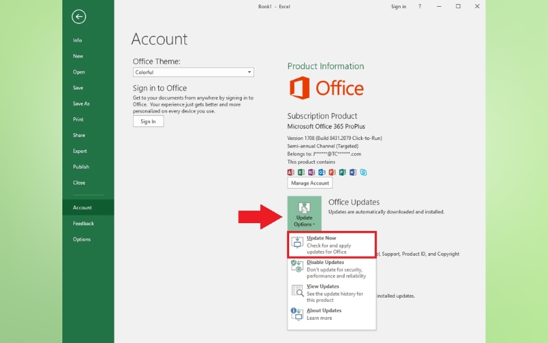Open Feedback in the left sidebar
Screen dimensions: 548x343
[84, 224]
